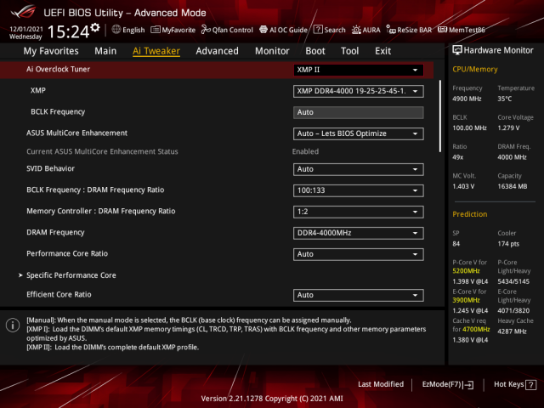Open Efficient Core Ratio dropdown
Screen dimensions: 544x408
[358, 295]
